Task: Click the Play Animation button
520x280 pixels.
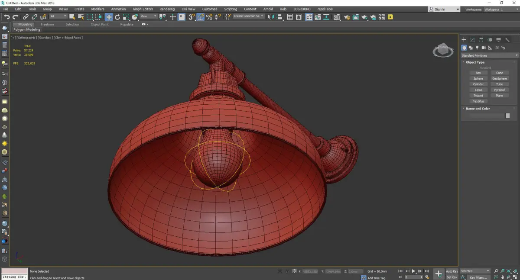Action: click(x=413, y=271)
